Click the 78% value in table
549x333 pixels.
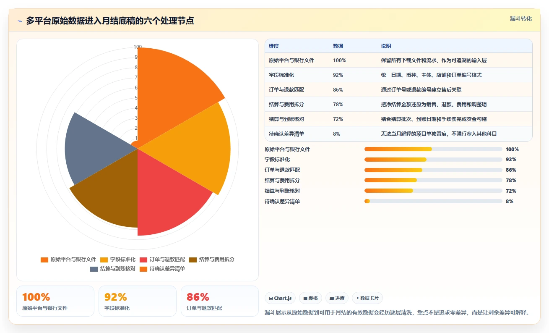pyautogui.click(x=338, y=105)
